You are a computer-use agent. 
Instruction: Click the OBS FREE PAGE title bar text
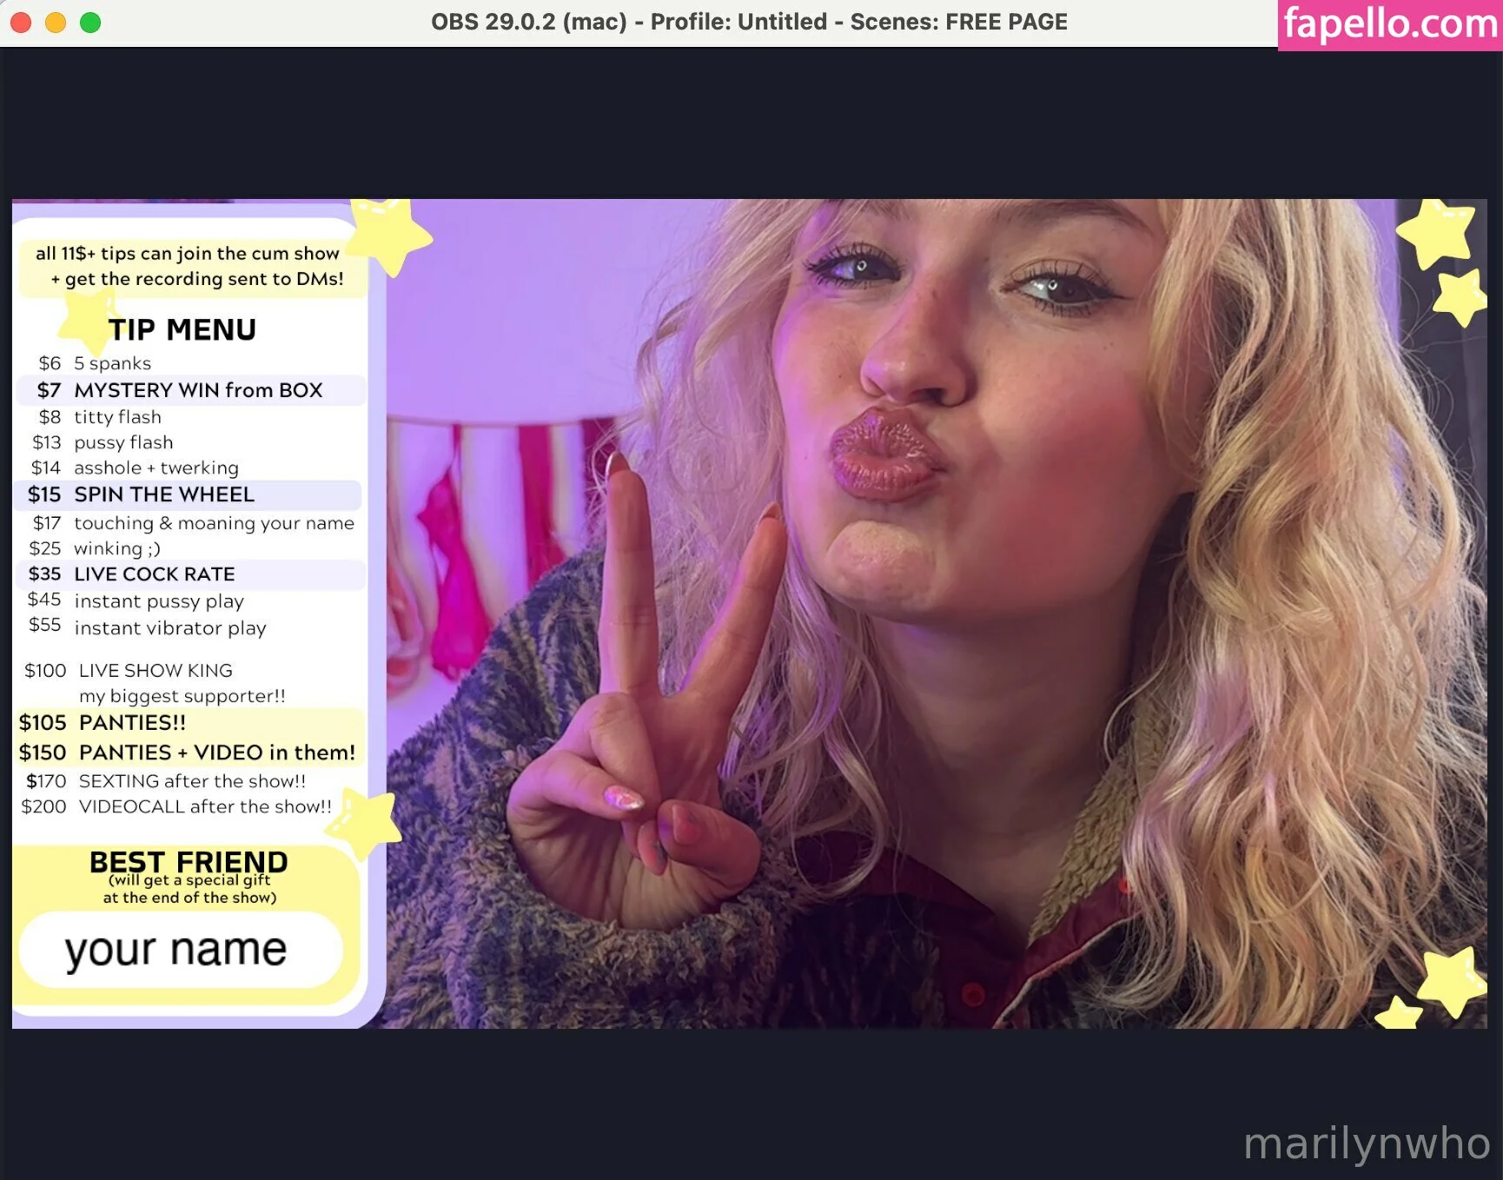(x=750, y=22)
